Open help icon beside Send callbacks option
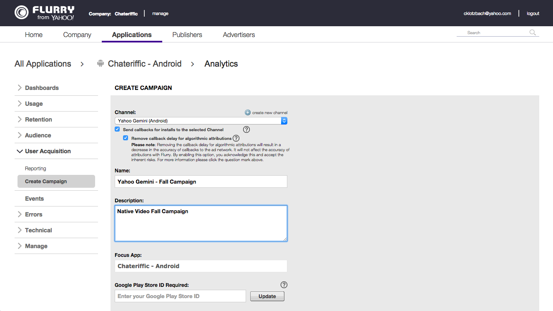The height and width of the screenshot is (311, 553). tap(246, 129)
